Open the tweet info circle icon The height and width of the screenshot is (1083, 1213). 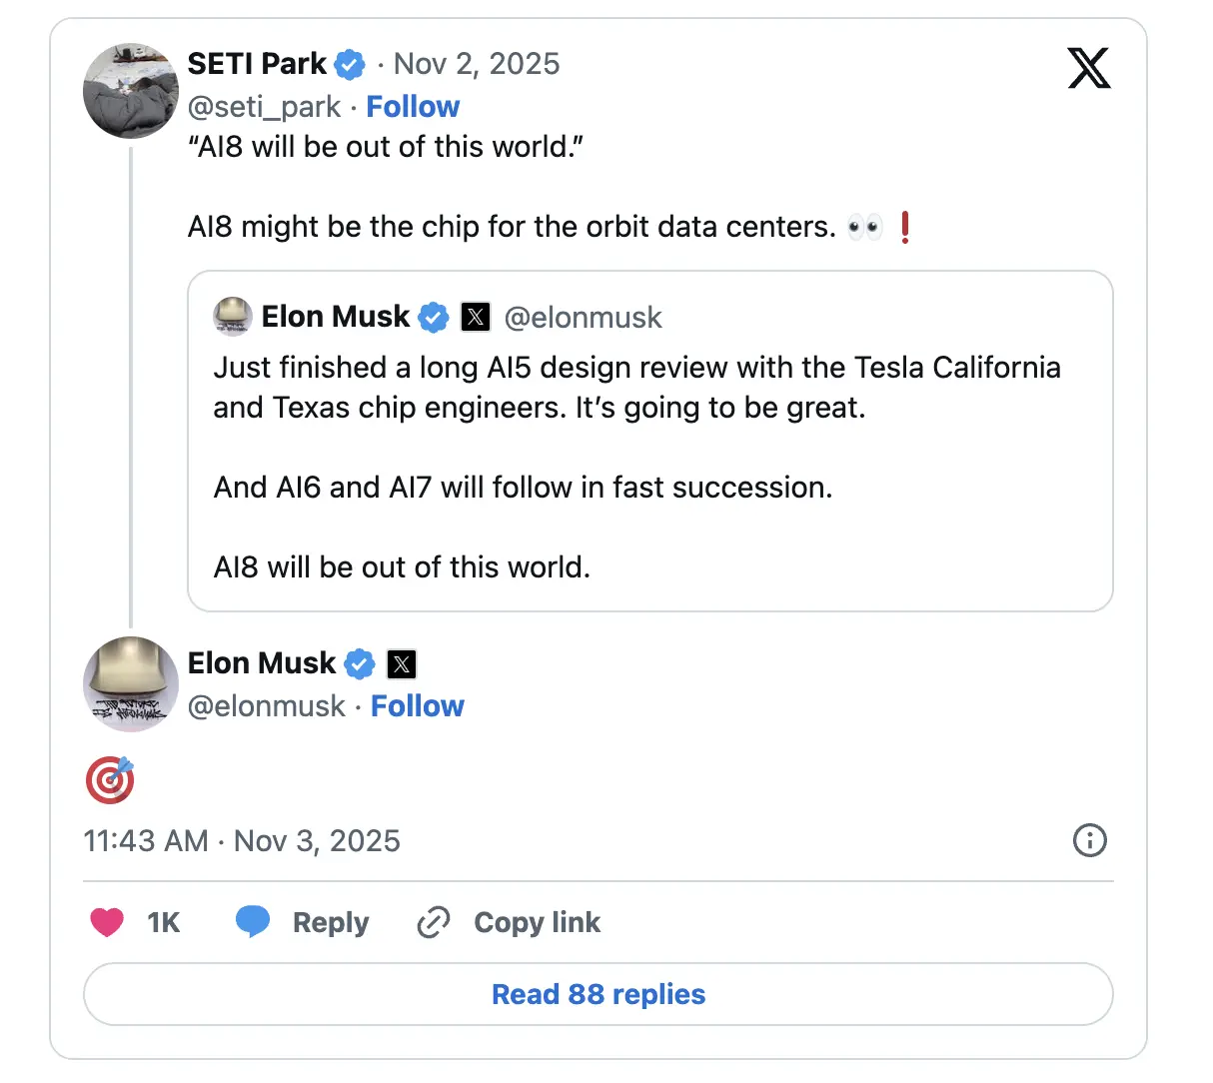pyautogui.click(x=1089, y=840)
